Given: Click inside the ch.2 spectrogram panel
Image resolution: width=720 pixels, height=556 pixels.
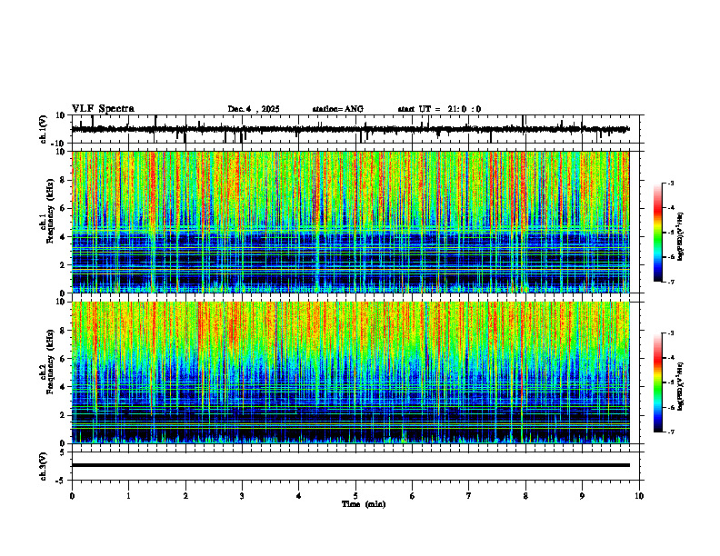Looking at the screenshot, I should [350, 372].
